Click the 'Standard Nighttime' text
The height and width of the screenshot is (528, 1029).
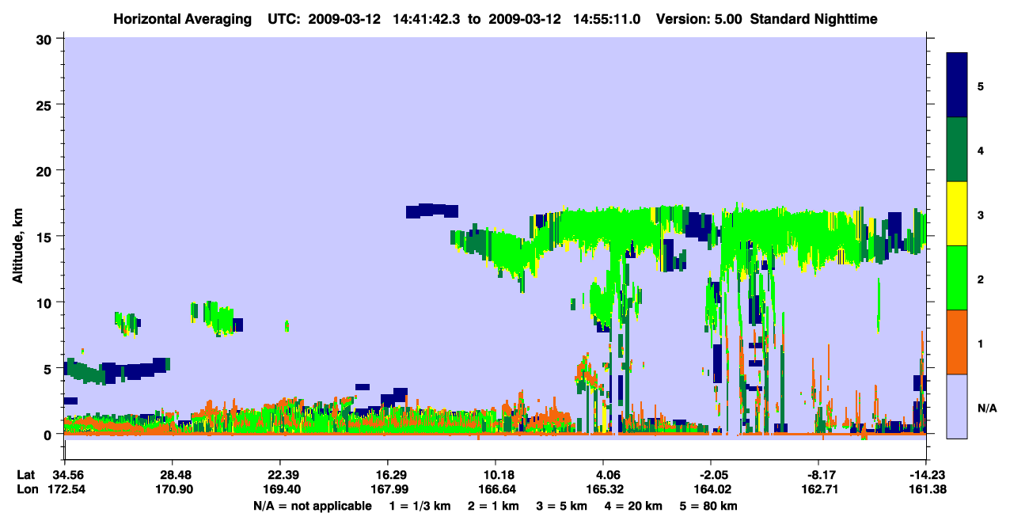click(x=814, y=18)
